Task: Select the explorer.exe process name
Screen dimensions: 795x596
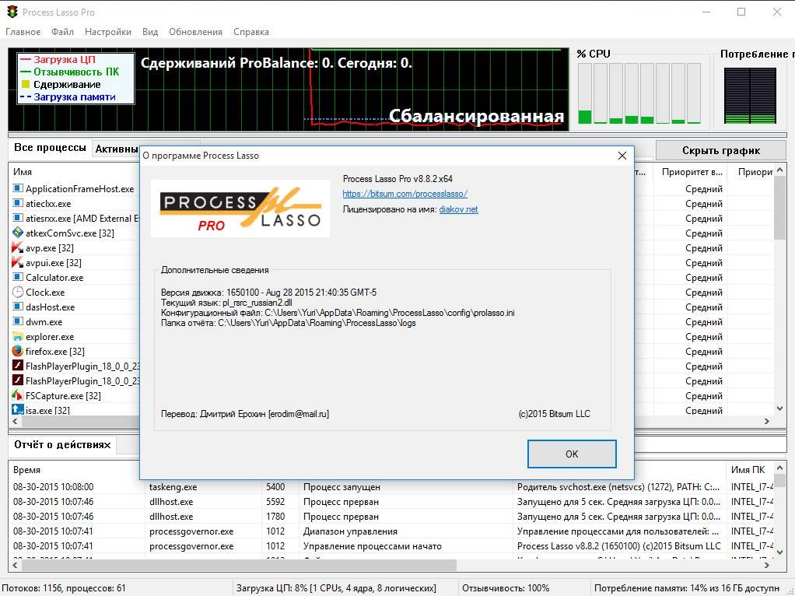Action: [50, 336]
